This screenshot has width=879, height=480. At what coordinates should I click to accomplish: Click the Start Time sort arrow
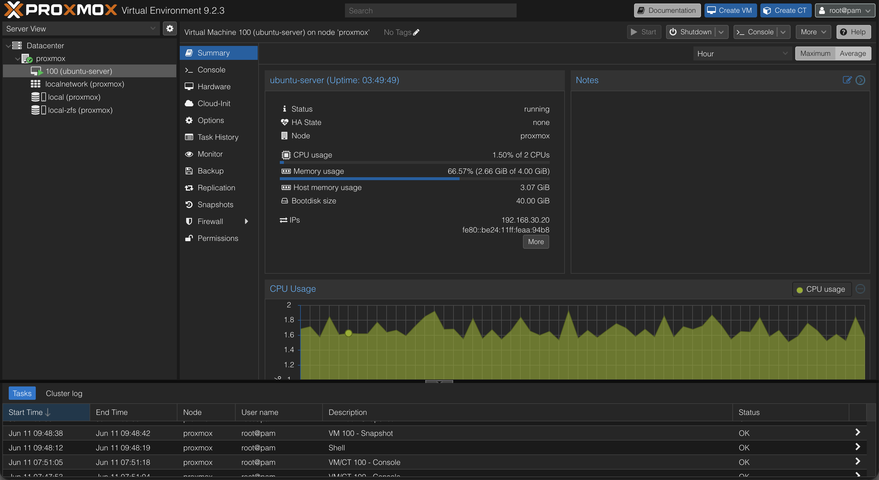coord(48,413)
